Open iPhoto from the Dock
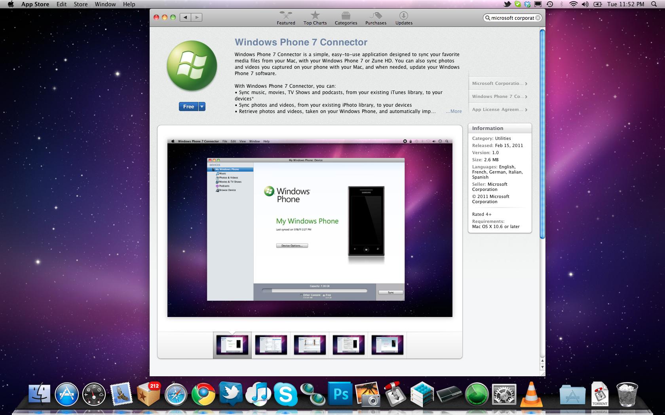The image size is (665, 415). tap(367, 394)
